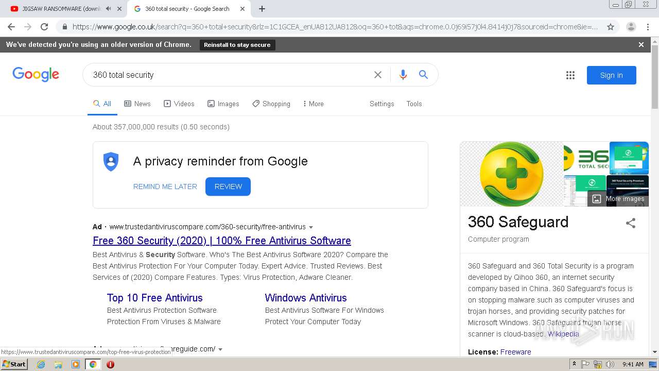Select the All results tab
The image size is (659, 371).
[102, 104]
